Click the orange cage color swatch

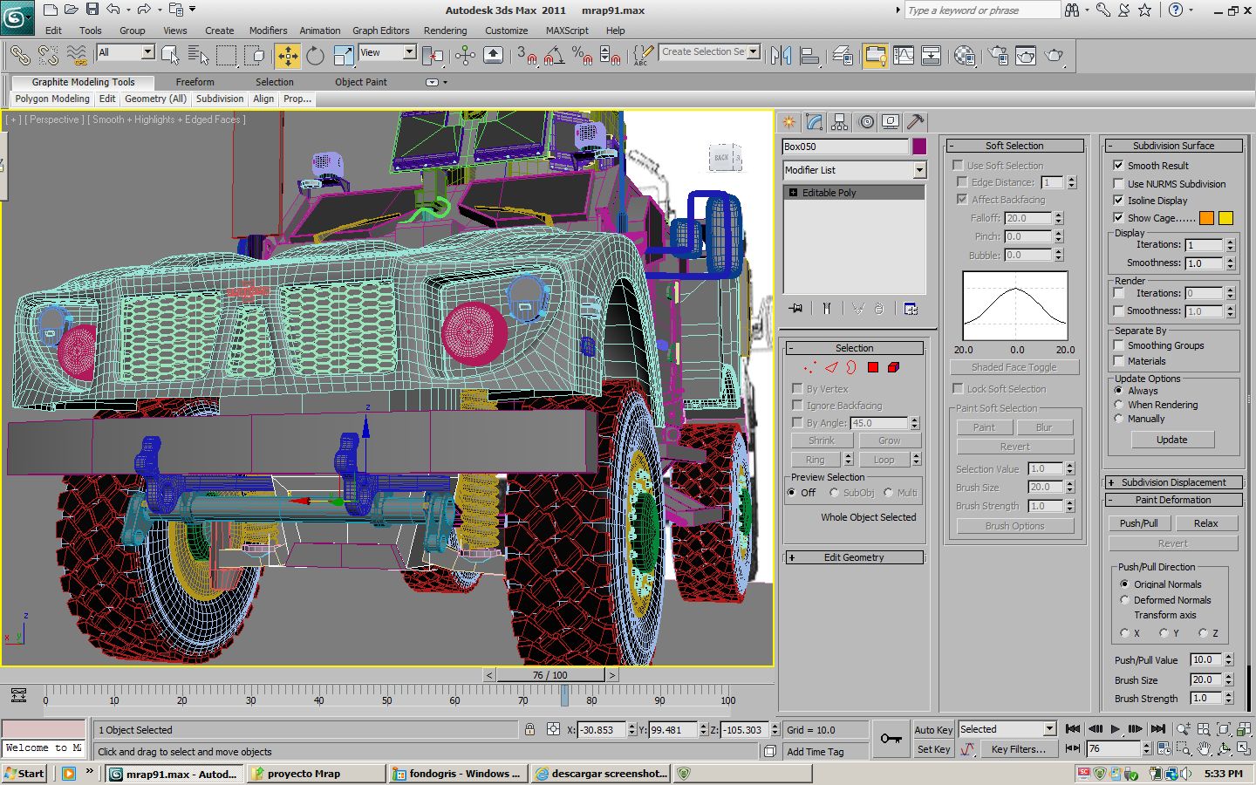click(x=1206, y=218)
